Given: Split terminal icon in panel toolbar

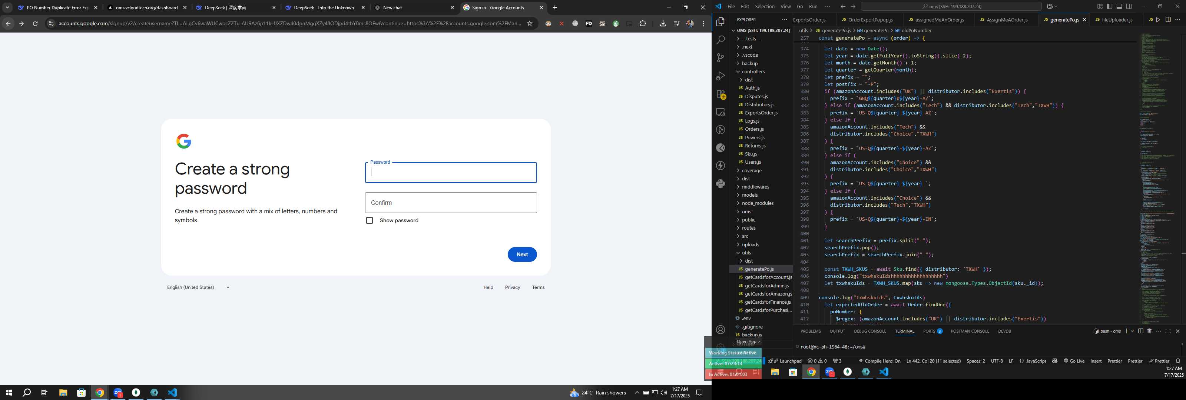Looking at the screenshot, I should point(1140,331).
